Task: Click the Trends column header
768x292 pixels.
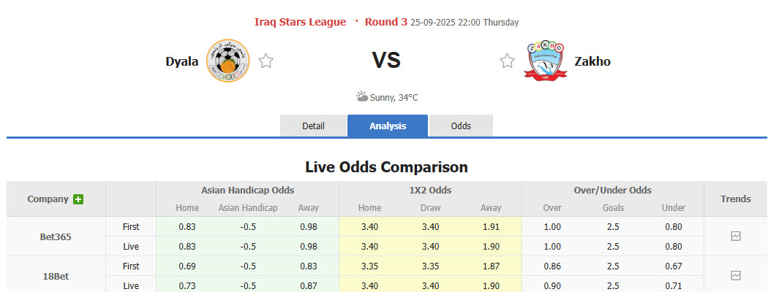Action: (735, 199)
